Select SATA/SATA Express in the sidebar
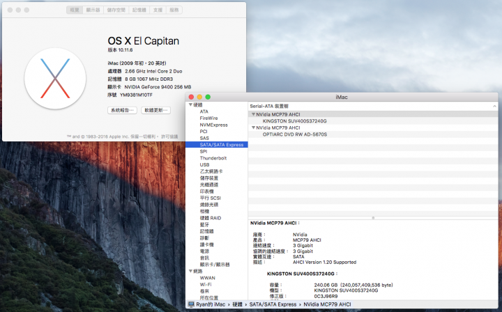This screenshot has height=312, width=502. click(217, 145)
